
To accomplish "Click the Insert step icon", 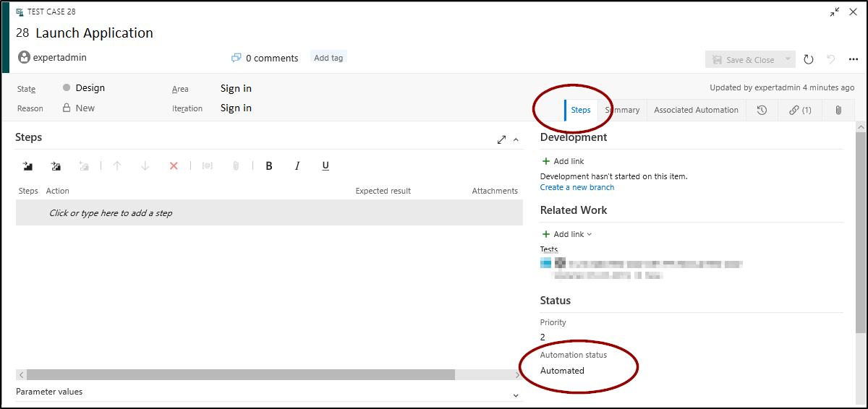I will [x=27, y=166].
